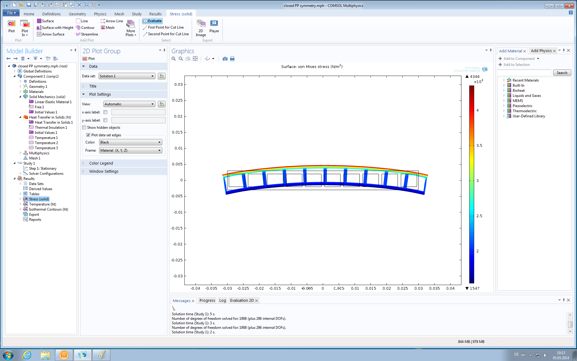Click the material search input field

coord(524,73)
